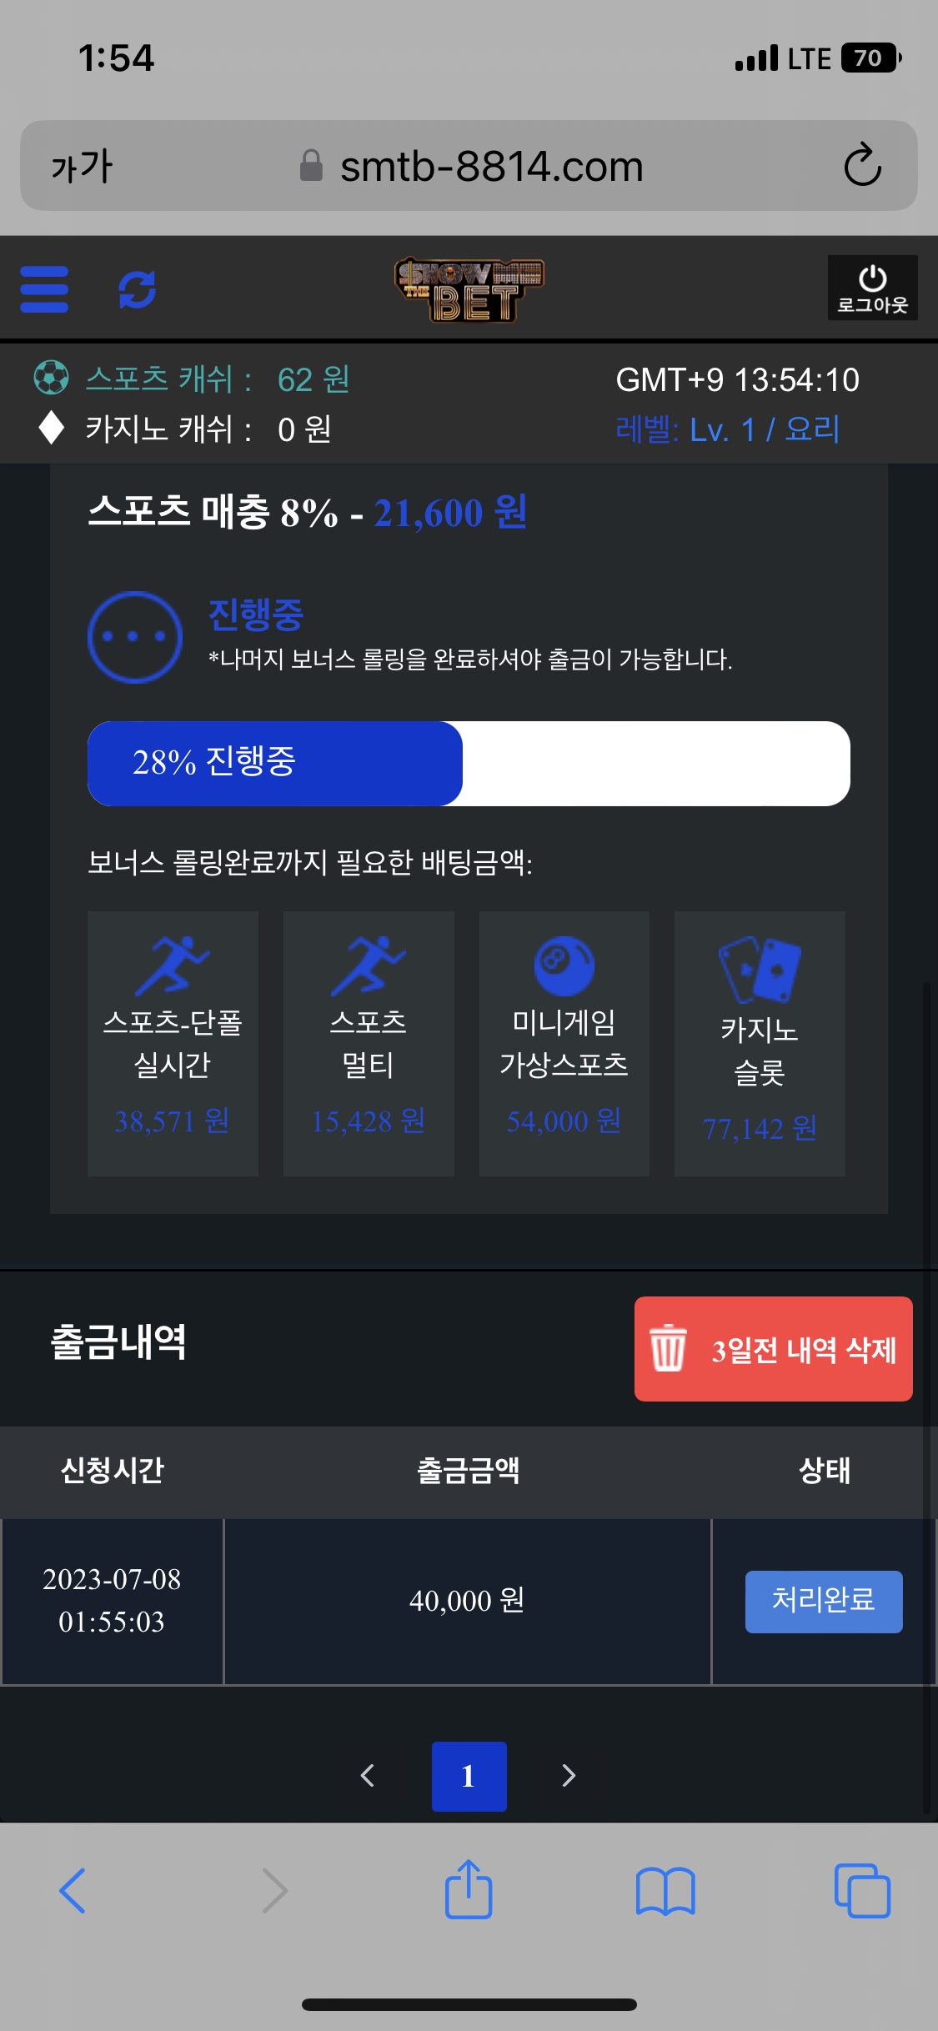Open the hamburger menu
This screenshot has height=2031, width=938.
pos(44,289)
